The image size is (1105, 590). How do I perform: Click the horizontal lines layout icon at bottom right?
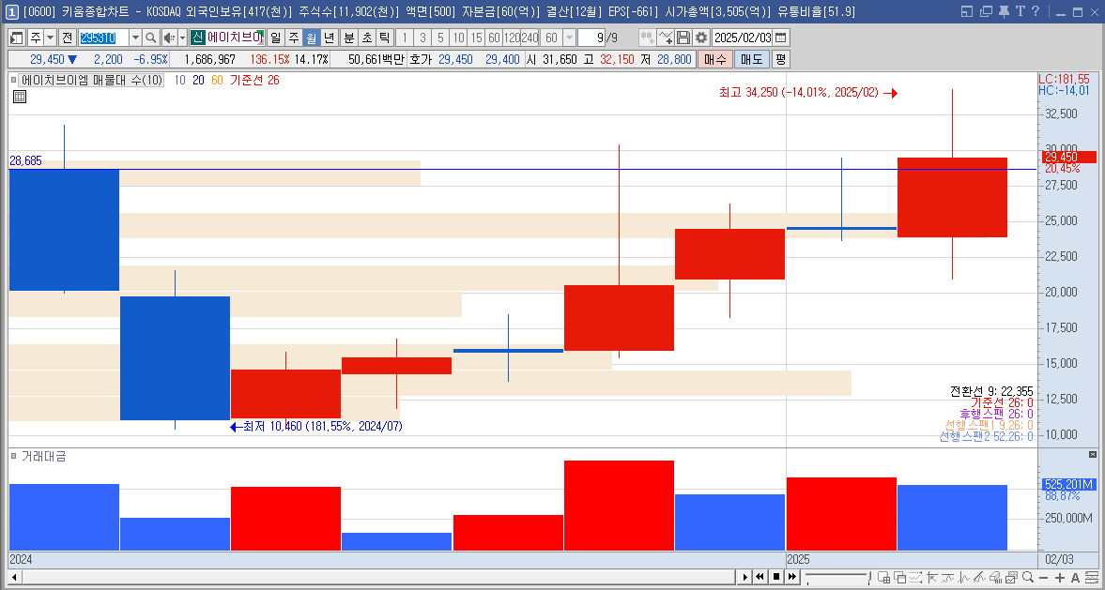click(1092, 577)
